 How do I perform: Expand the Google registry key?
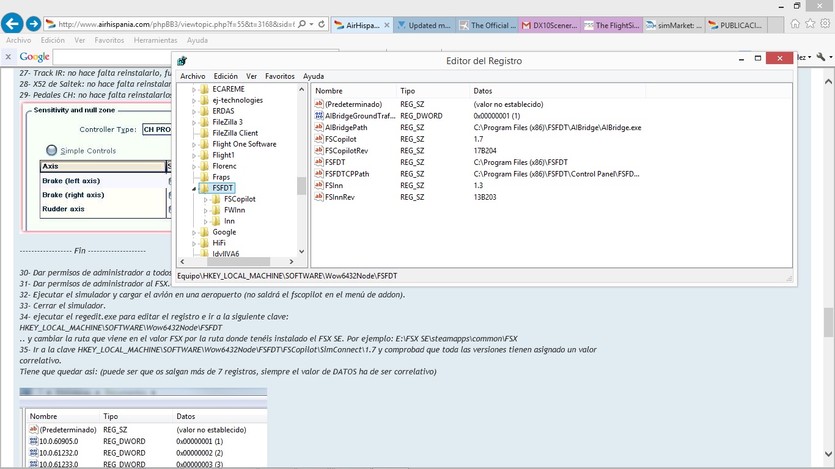click(194, 233)
